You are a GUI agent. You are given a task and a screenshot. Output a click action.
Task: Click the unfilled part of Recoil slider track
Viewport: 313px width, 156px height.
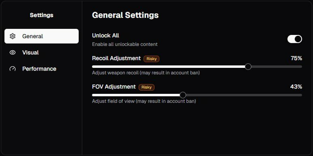pos(277,67)
